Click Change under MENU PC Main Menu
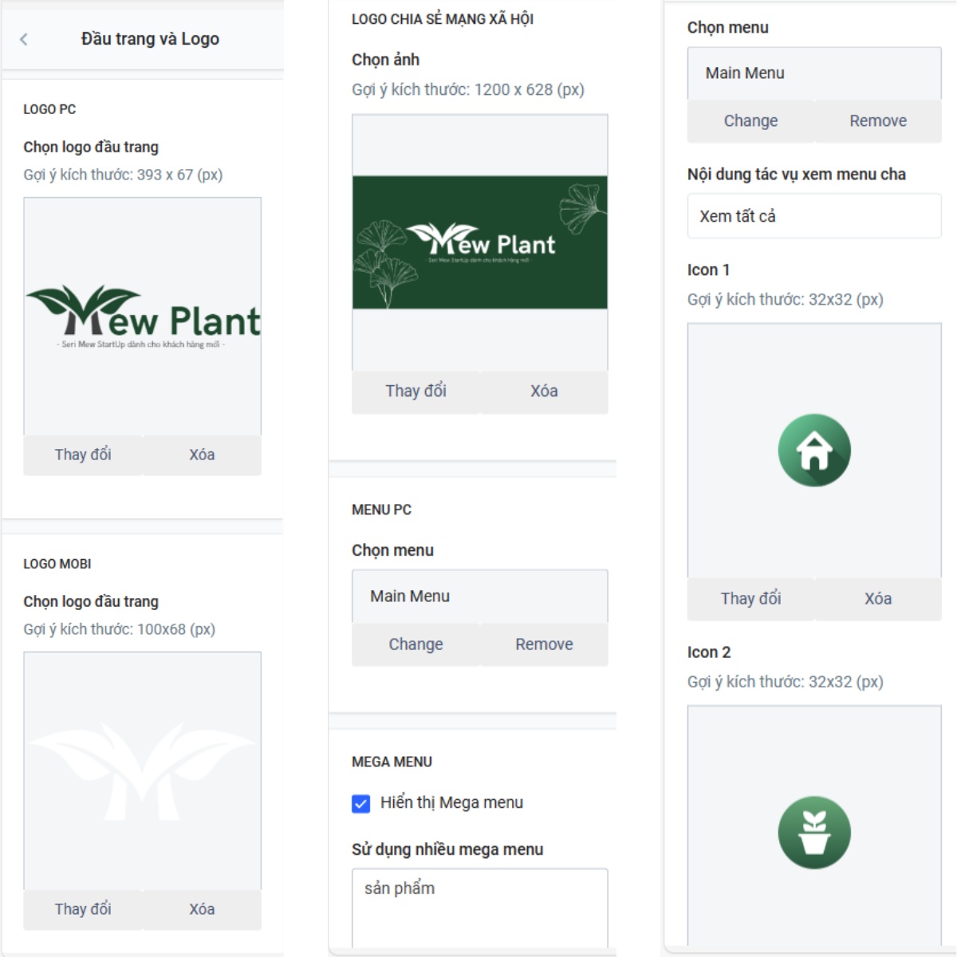The image size is (957, 957). 415,644
